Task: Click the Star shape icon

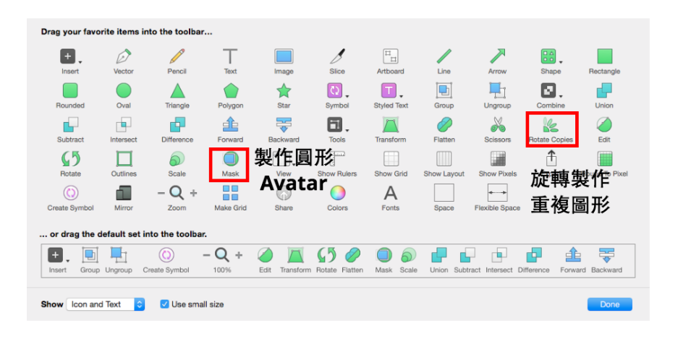Action: point(284,90)
